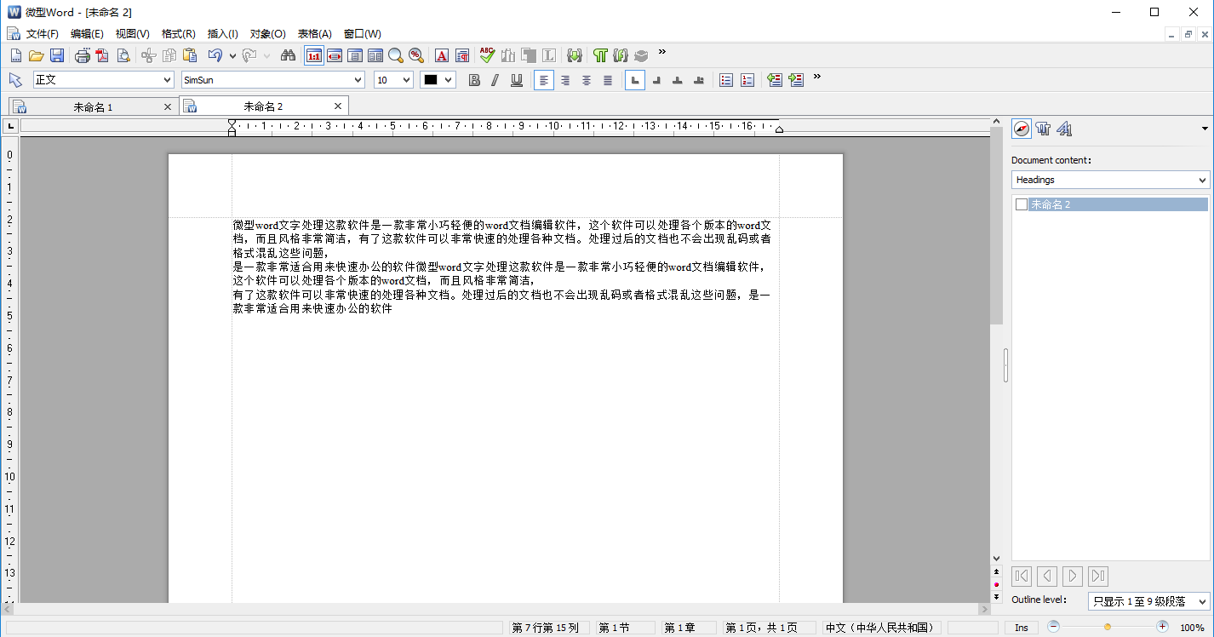Viewport: 1214px width, 637px height.
Task: Tick the 未命名 2 checkbox in sidebar
Action: pyautogui.click(x=1022, y=204)
